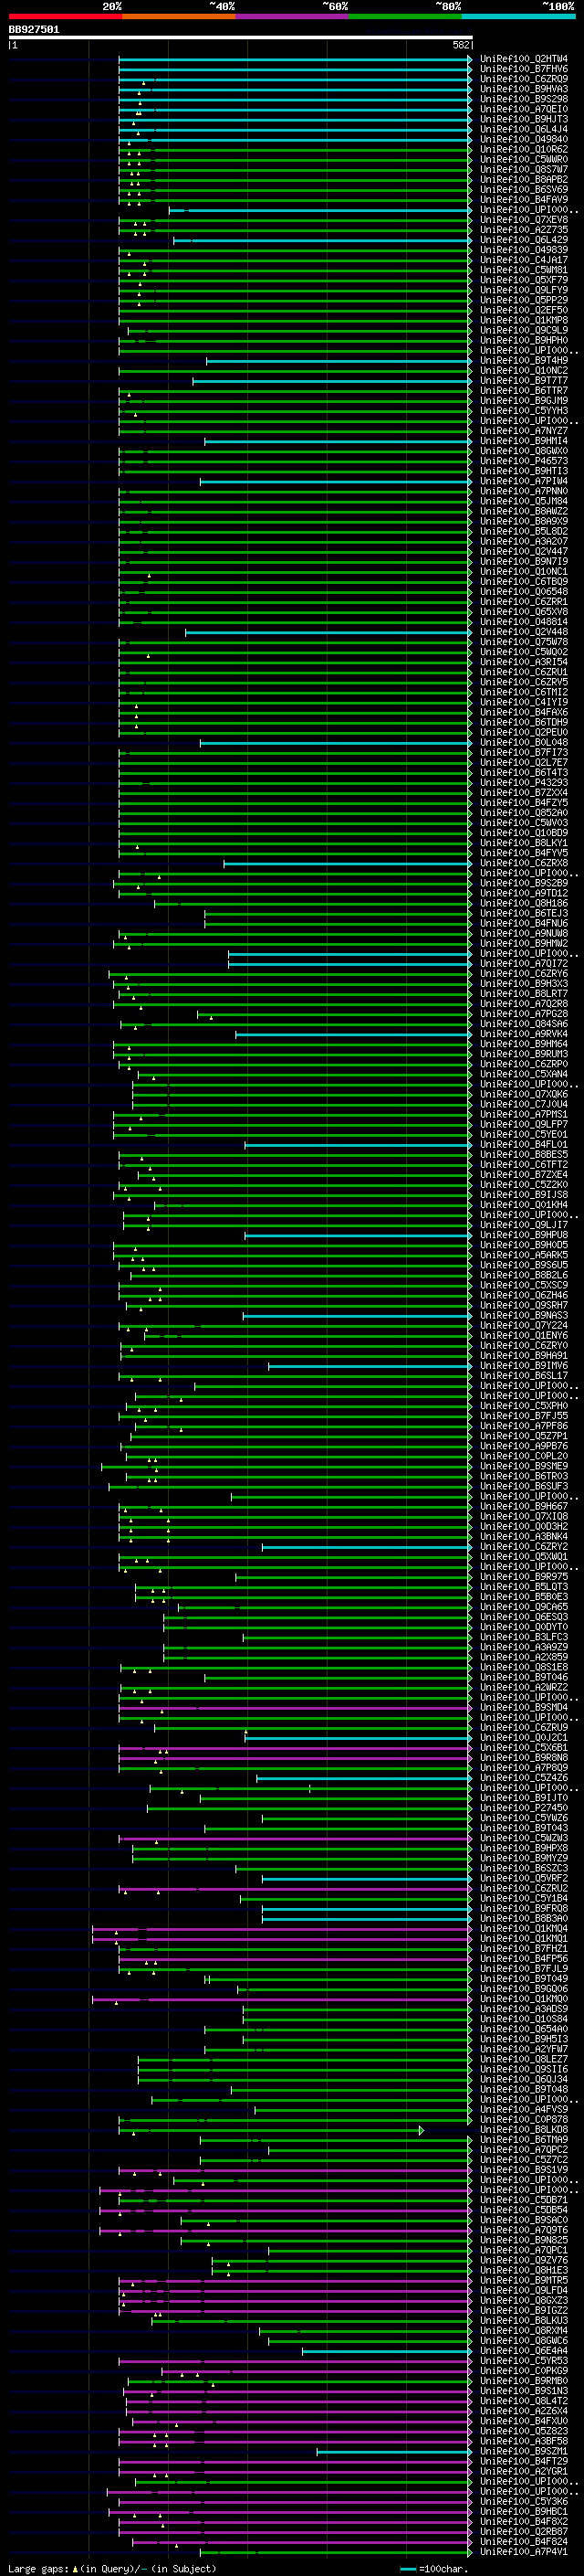Select the UniRef100_Q9LFY9 label
Screen dimensions: 584x2576
524,290
